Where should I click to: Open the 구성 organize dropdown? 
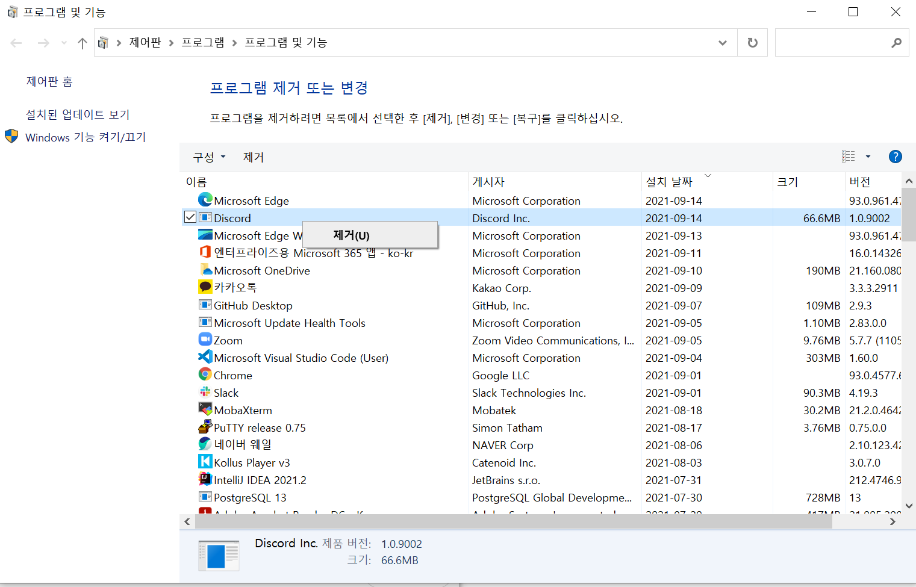(209, 157)
